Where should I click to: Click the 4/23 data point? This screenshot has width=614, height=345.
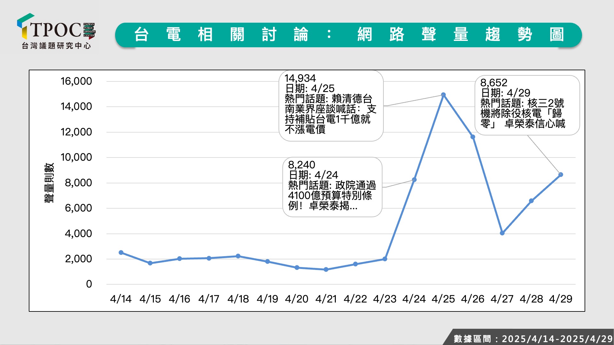(x=385, y=259)
